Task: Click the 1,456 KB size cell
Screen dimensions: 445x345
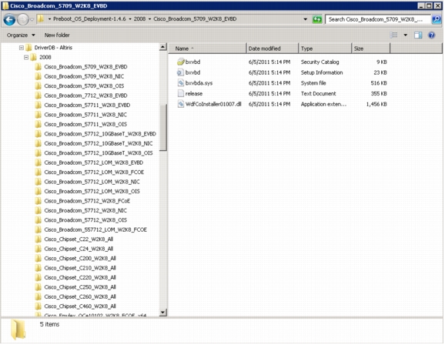Action: tap(376, 104)
